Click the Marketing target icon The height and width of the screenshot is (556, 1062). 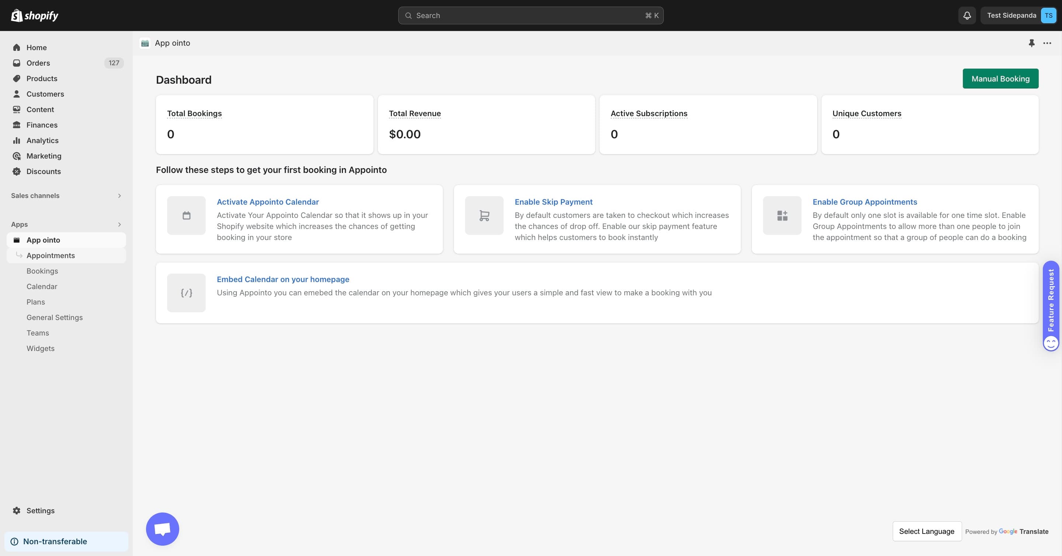[x=17, y=156]
